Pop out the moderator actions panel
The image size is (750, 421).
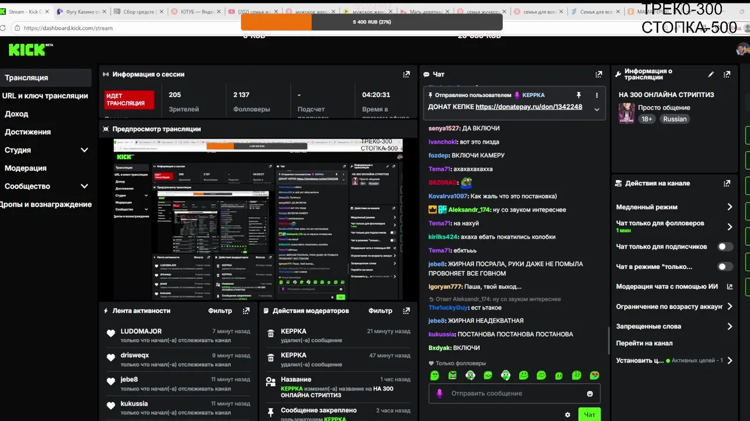[406, 310]
